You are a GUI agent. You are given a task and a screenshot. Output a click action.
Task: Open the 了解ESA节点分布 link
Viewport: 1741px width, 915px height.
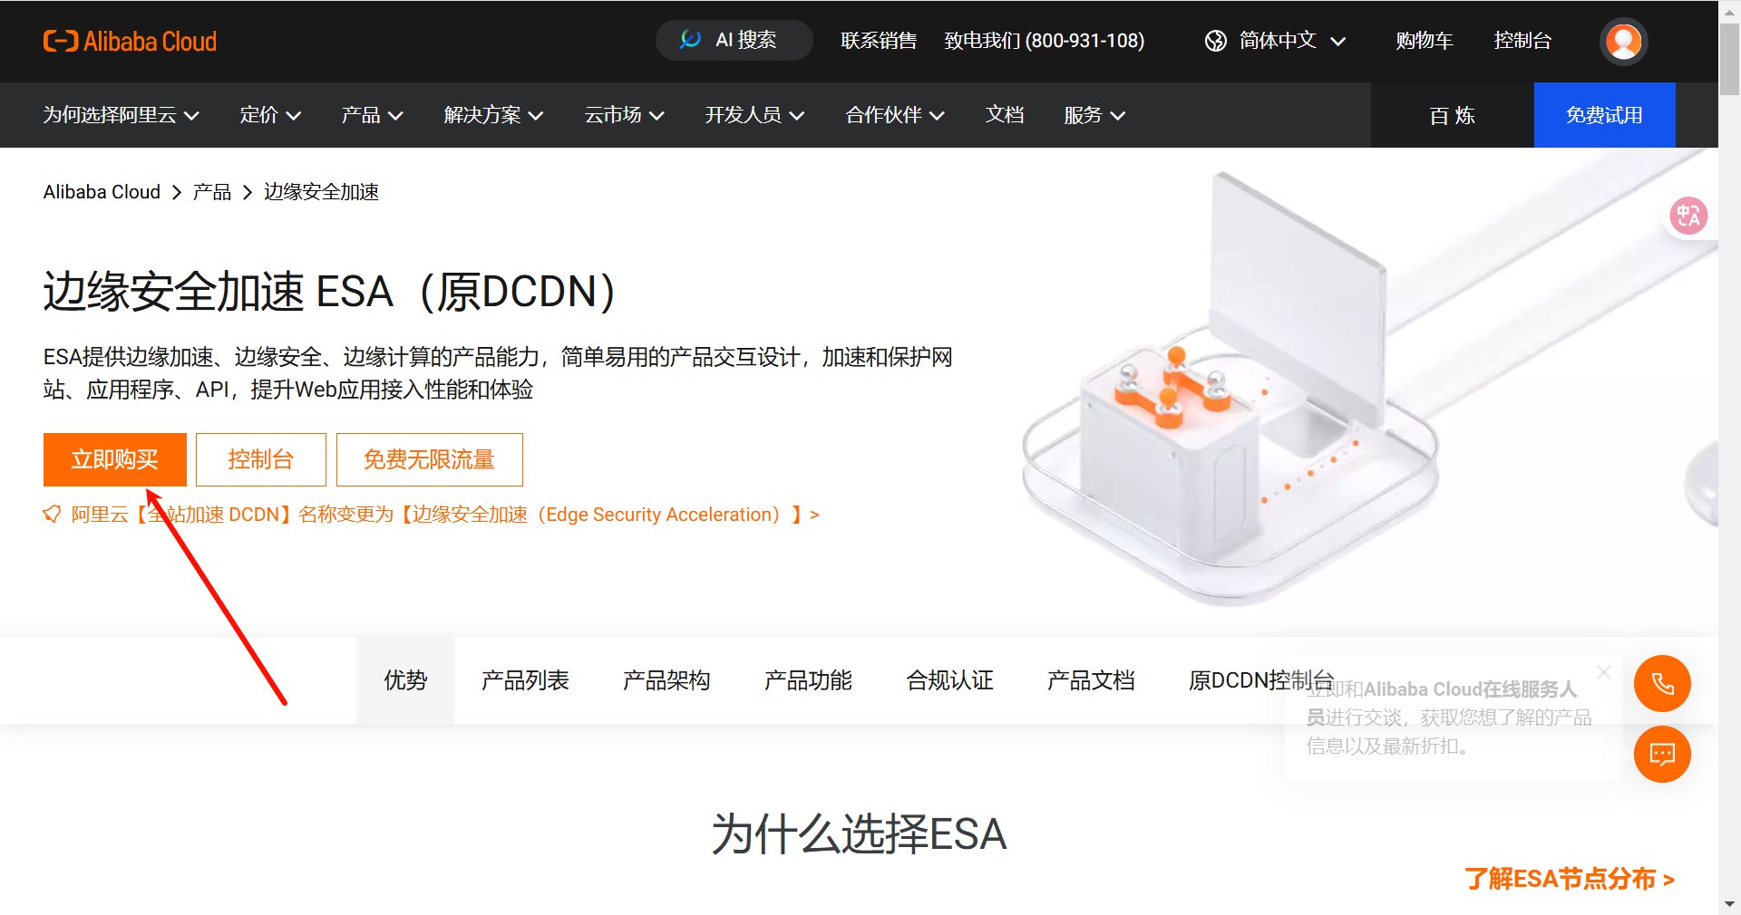[1570, 879]
